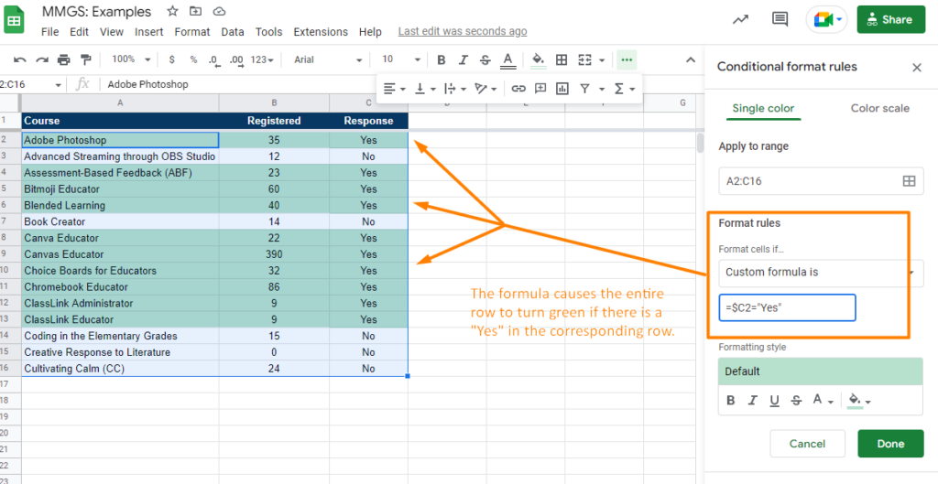Click the custom formula input field
Viewport: 938px width, 484px height.
coord(787,307)
